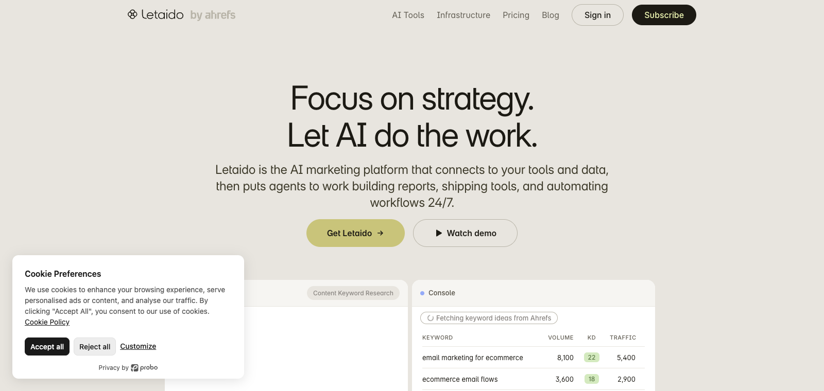Click the blue dot beside Console
The width and height of the screenshot is (824, 391).
[422, 293]
